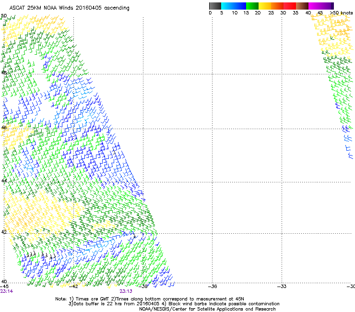Click the '-36' longitude label
This screenshot has height=312, width=355.
[213, 287]
